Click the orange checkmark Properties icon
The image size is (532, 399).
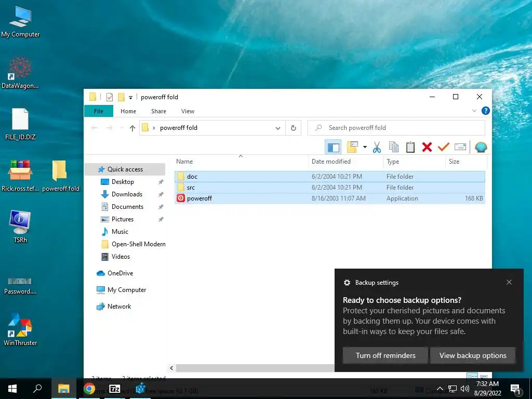(x=443, y=147)
